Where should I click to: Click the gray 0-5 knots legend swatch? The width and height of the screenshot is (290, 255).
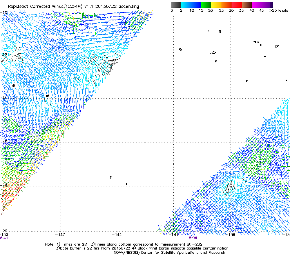tap(176, 5)
